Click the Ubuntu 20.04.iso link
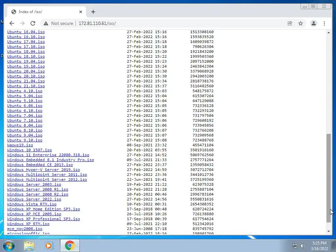This screenshot has height=252, width=336. (26, 71)
